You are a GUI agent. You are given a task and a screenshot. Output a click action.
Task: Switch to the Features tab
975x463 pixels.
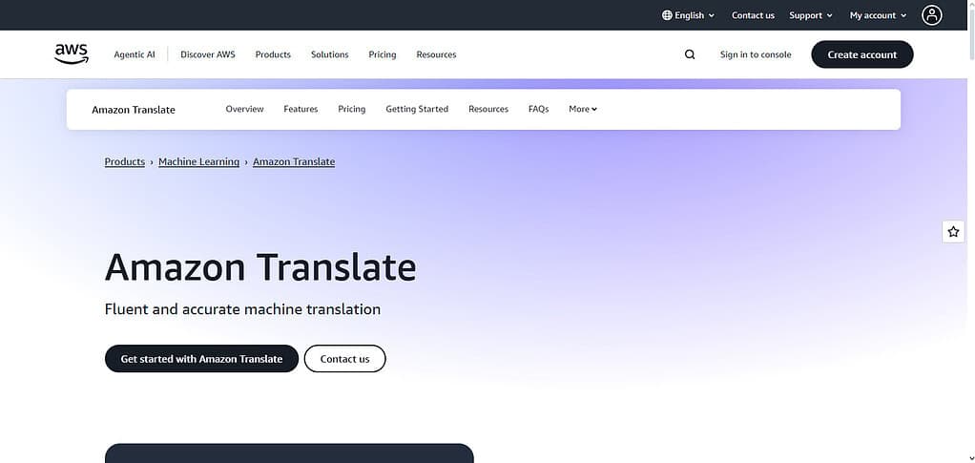(301, 109)
